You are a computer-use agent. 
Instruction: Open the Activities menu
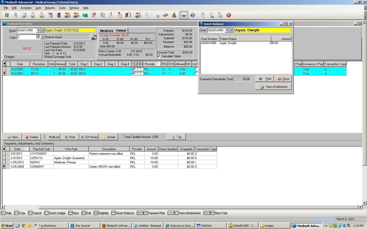(x=26, y=8)
